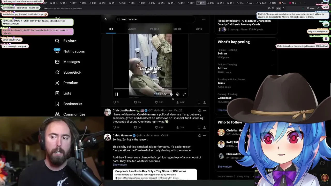Open the Jeffries trending topic

(222, 68)
